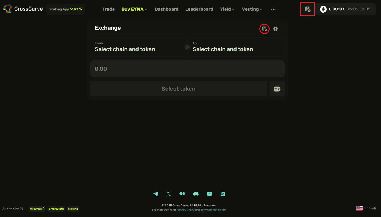Open the X (Twitter) social link
The width and height of the screenshot is (381, 217).
169,194
